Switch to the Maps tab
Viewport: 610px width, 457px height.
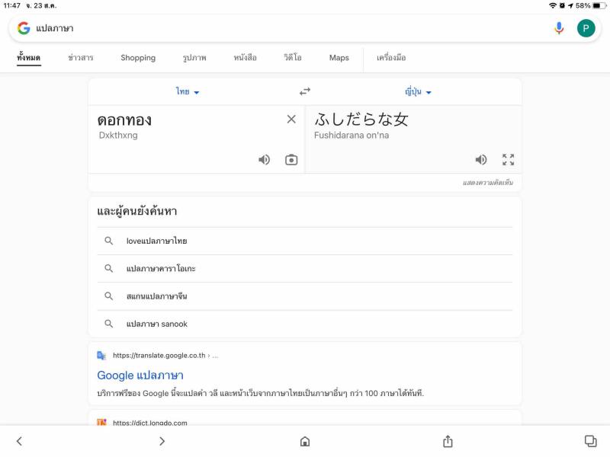tap(339, 58)
